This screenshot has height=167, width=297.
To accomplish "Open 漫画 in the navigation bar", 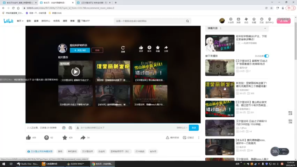I will 65,21.
